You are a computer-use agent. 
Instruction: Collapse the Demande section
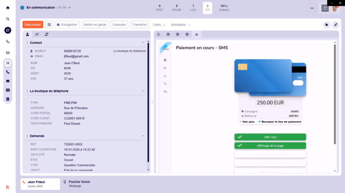coord(143,136)
